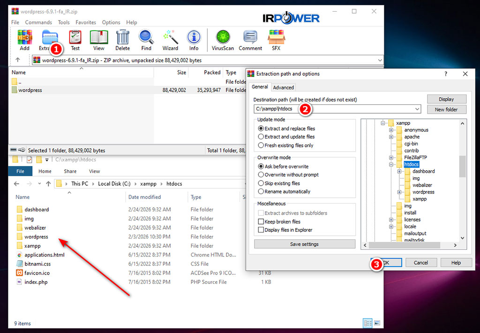
Task: Open the Destination path dropdown arrow
Action: [x=417, y=109]
